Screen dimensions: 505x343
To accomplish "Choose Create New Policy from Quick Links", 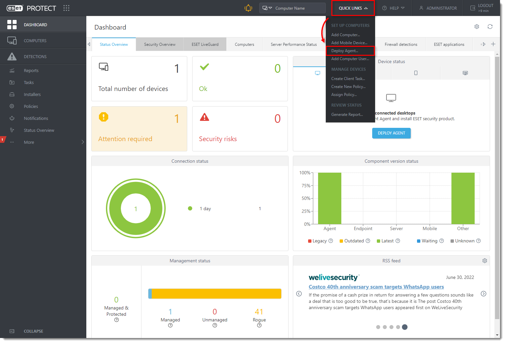I will (x=348, y=87).
